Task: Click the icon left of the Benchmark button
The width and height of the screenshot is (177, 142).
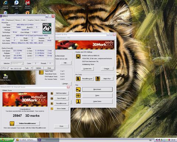Action: 78,89
